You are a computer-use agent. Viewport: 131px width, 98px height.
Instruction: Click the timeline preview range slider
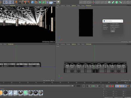point(37,86)
